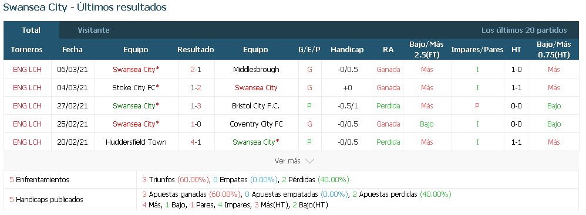Open the Middlesbrough team link
The width and height of the screenshot is (586, 215).
[256, 69]
